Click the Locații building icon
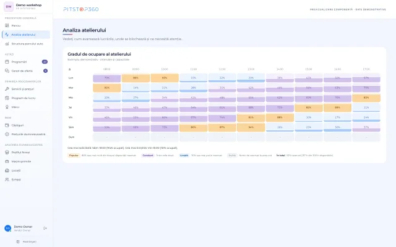The width and height of the screenshot is (396, 247). (x=7, y=170)
